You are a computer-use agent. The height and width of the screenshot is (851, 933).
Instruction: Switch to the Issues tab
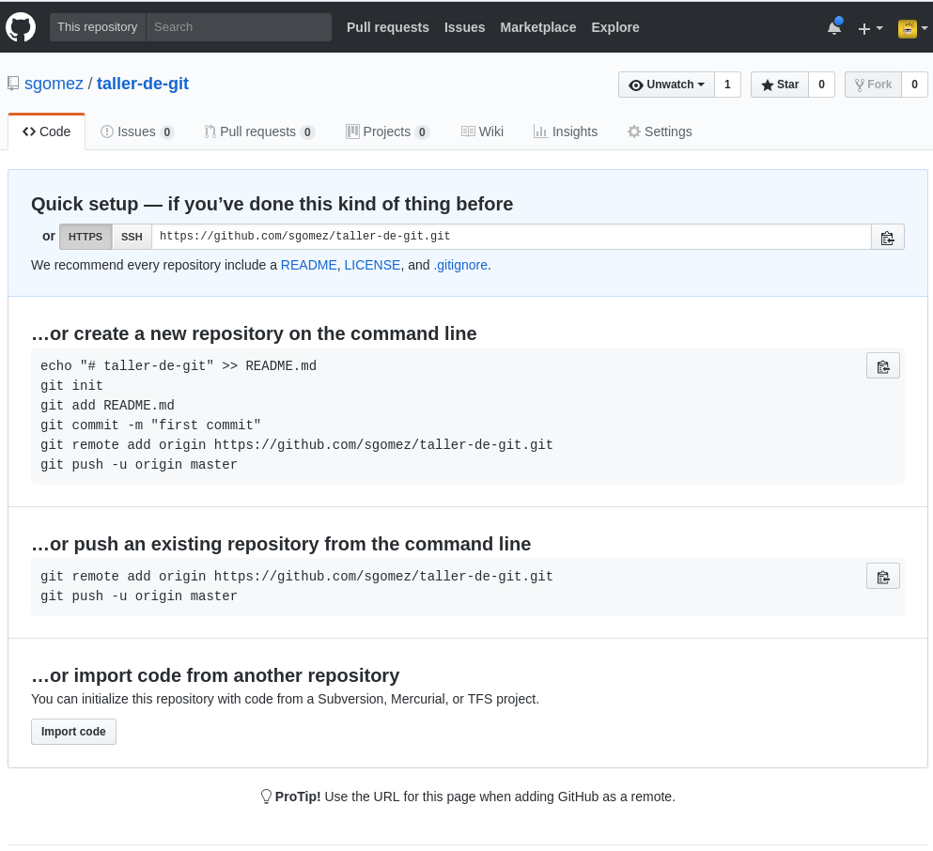[x=137, y=132]
